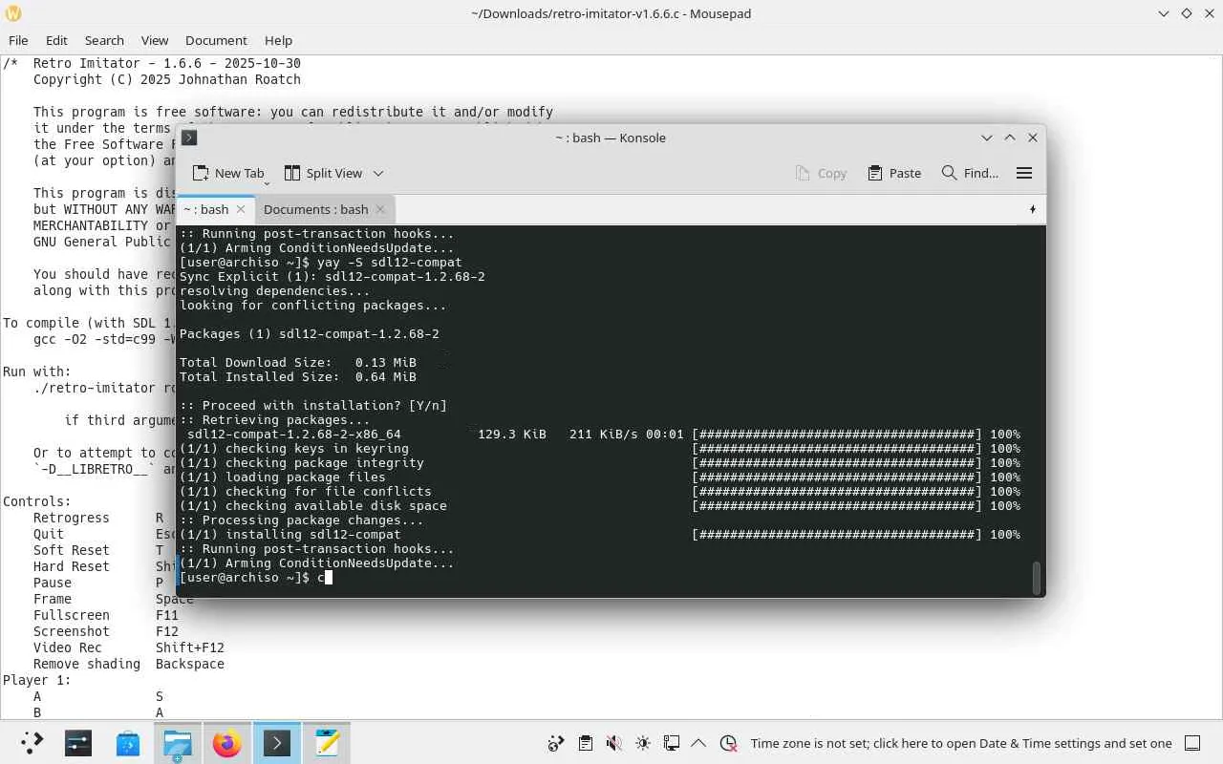Maximize the Mousepad window
Screen dimensions: 1223x764
click(1186, 13)
